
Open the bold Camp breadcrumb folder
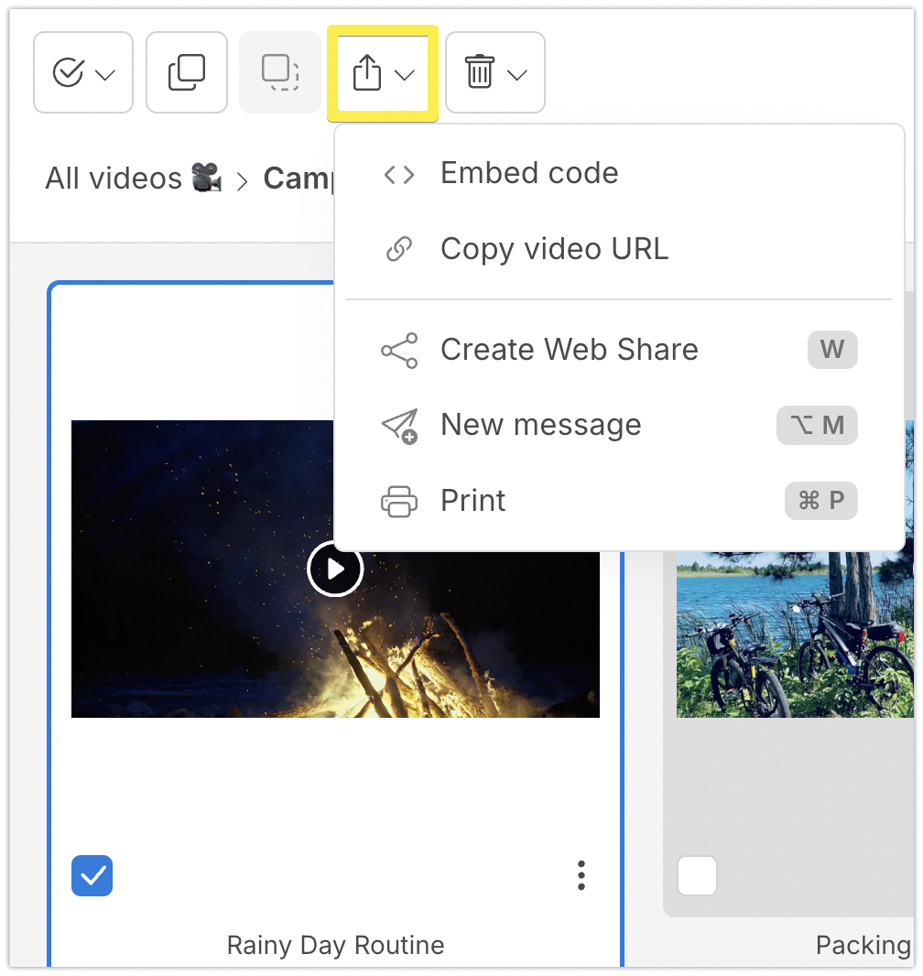[x=296, y=178]
